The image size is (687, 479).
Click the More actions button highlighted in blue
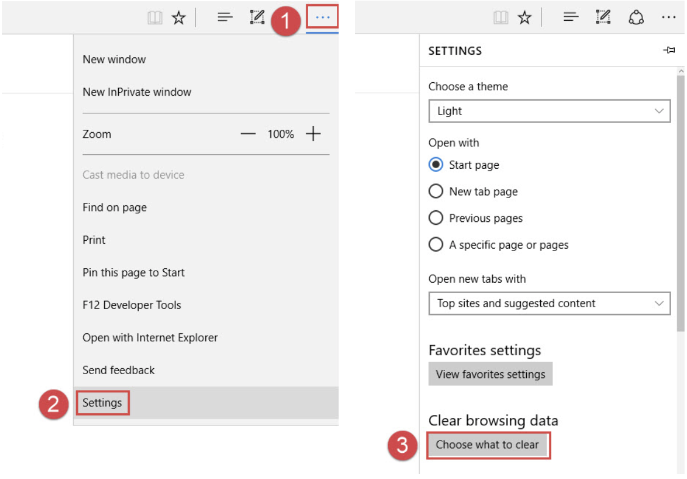pos(322,18)
